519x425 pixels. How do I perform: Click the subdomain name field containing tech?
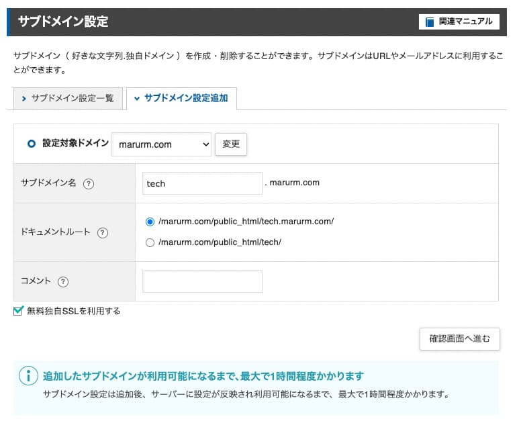(202, 183)
